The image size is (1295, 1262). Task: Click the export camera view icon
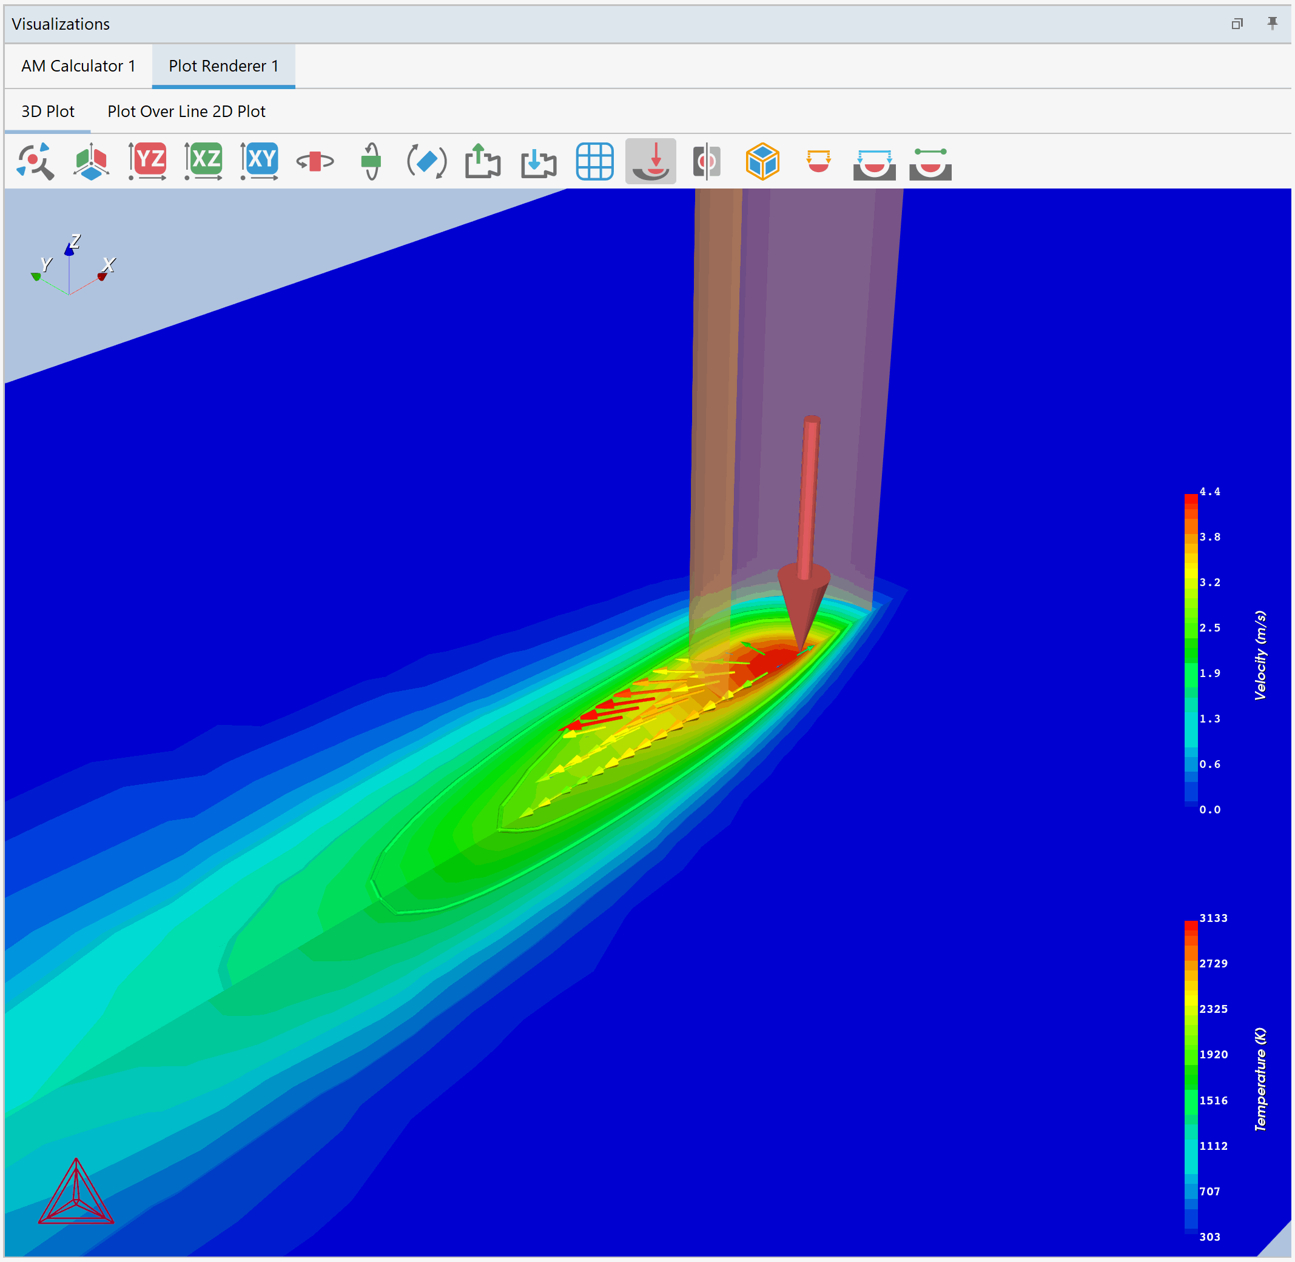coord(482,161)
